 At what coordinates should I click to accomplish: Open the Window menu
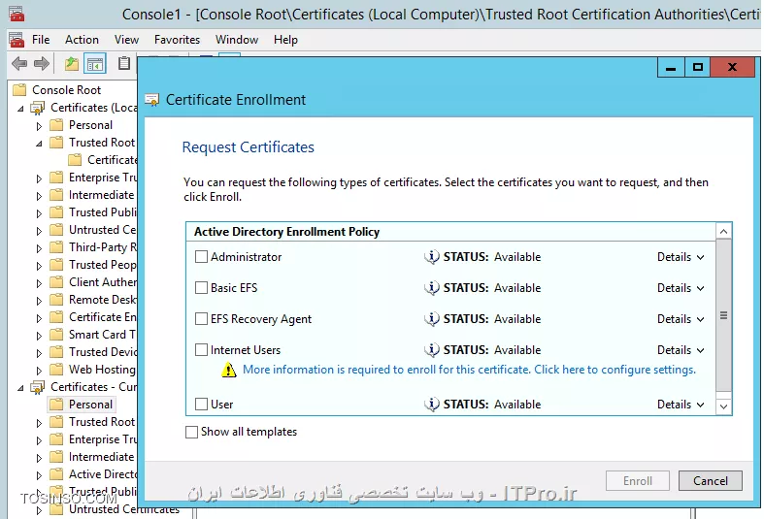[x=237, y=40]
